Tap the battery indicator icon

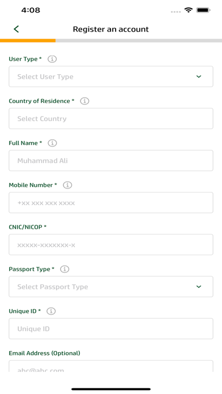[203, 10]
